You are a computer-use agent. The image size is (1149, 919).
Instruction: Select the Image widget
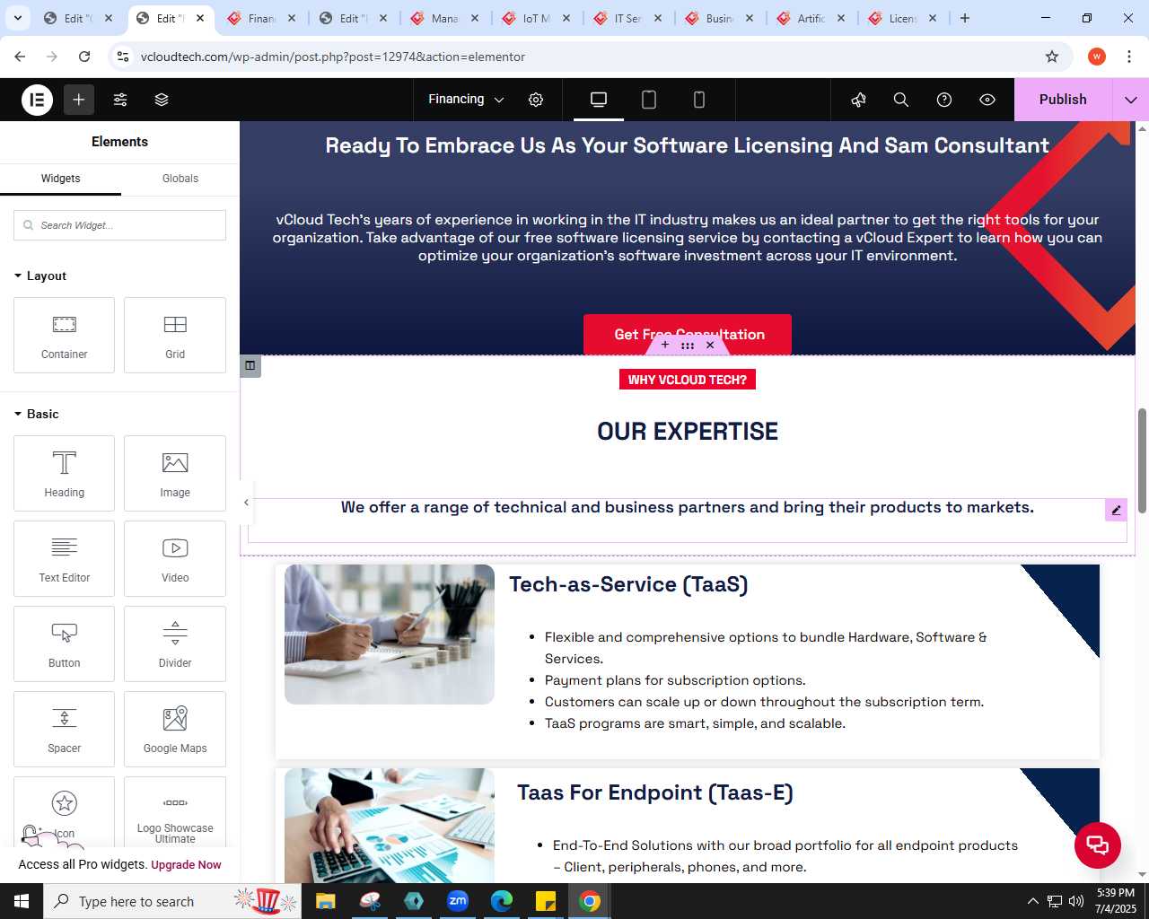[175, 473]
